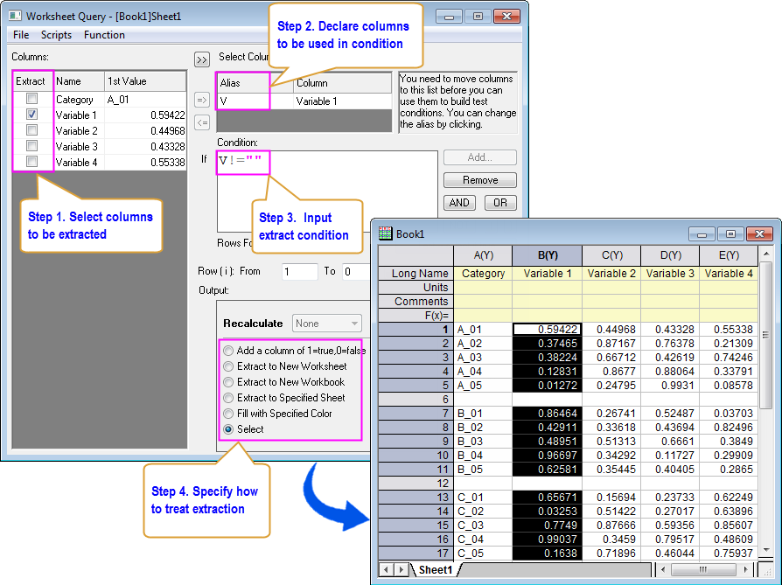
Task: Select row 12 header in Book1
Action: pyautogui.click(x=415, y=484)
